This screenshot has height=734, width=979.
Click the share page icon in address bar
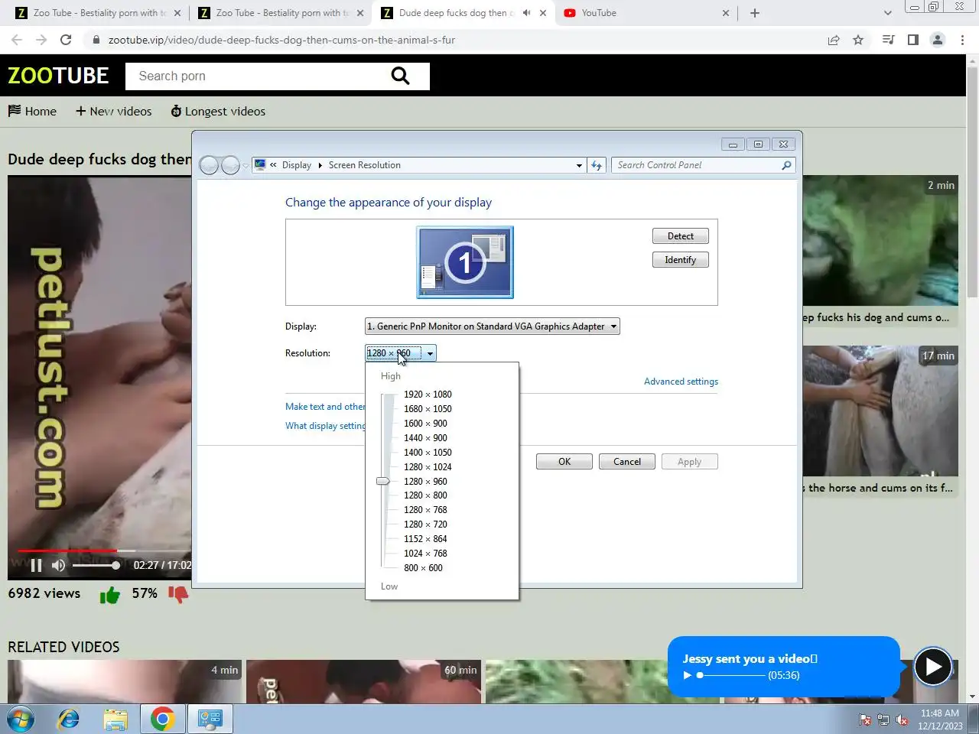pyautogui.click(x=834, y=40)
